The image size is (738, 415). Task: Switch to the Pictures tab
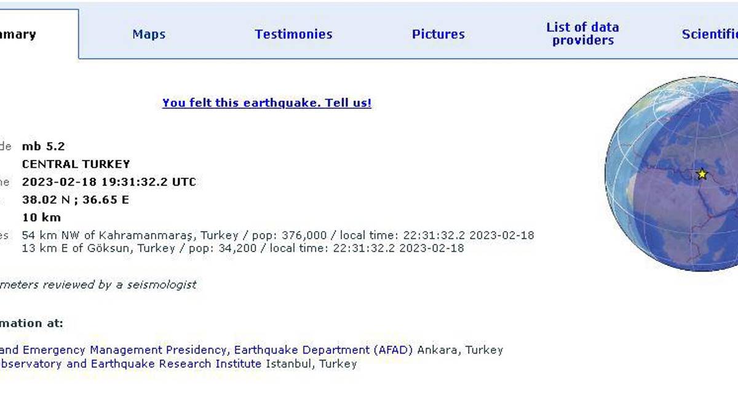(x=437, y=34)
